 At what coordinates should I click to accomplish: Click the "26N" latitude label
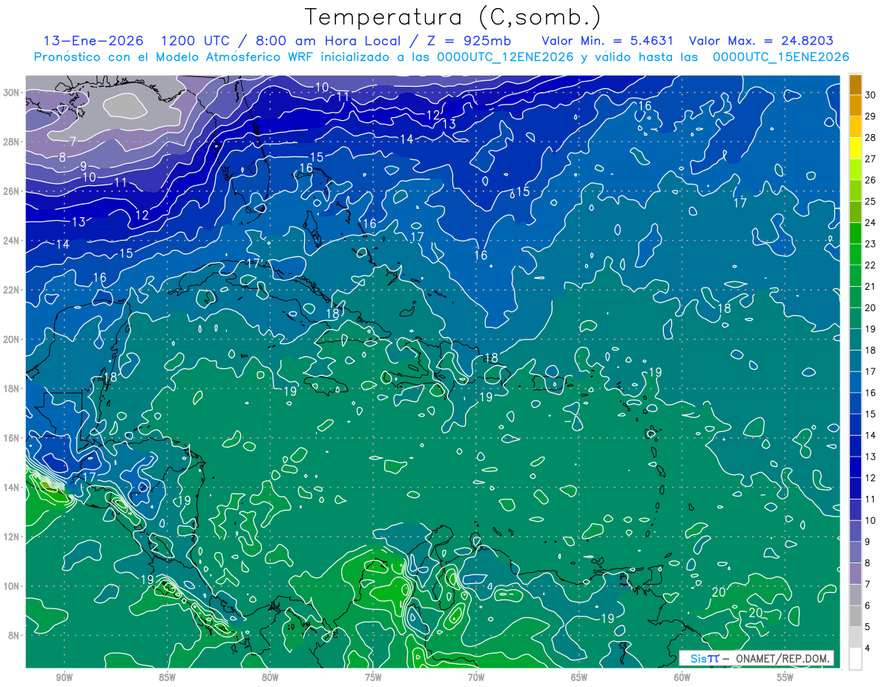12,191
